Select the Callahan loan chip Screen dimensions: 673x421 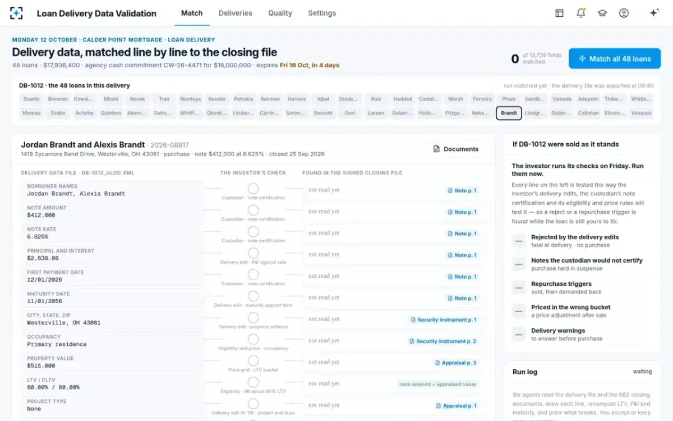click(588, 113)
